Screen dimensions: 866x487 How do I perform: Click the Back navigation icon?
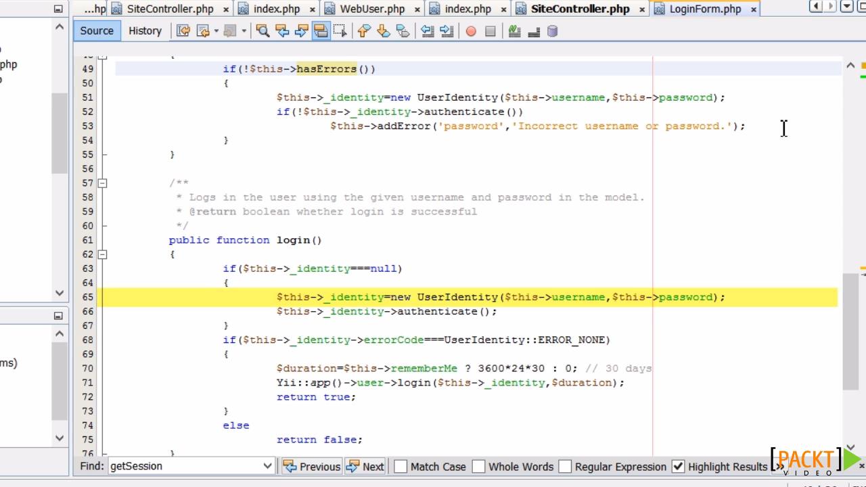[x=202, y=31]
